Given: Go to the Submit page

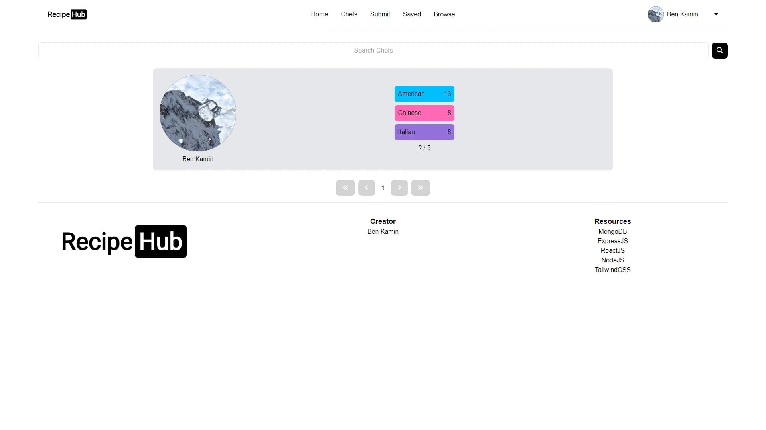Looking at the screenshot, I should [379, 14].
